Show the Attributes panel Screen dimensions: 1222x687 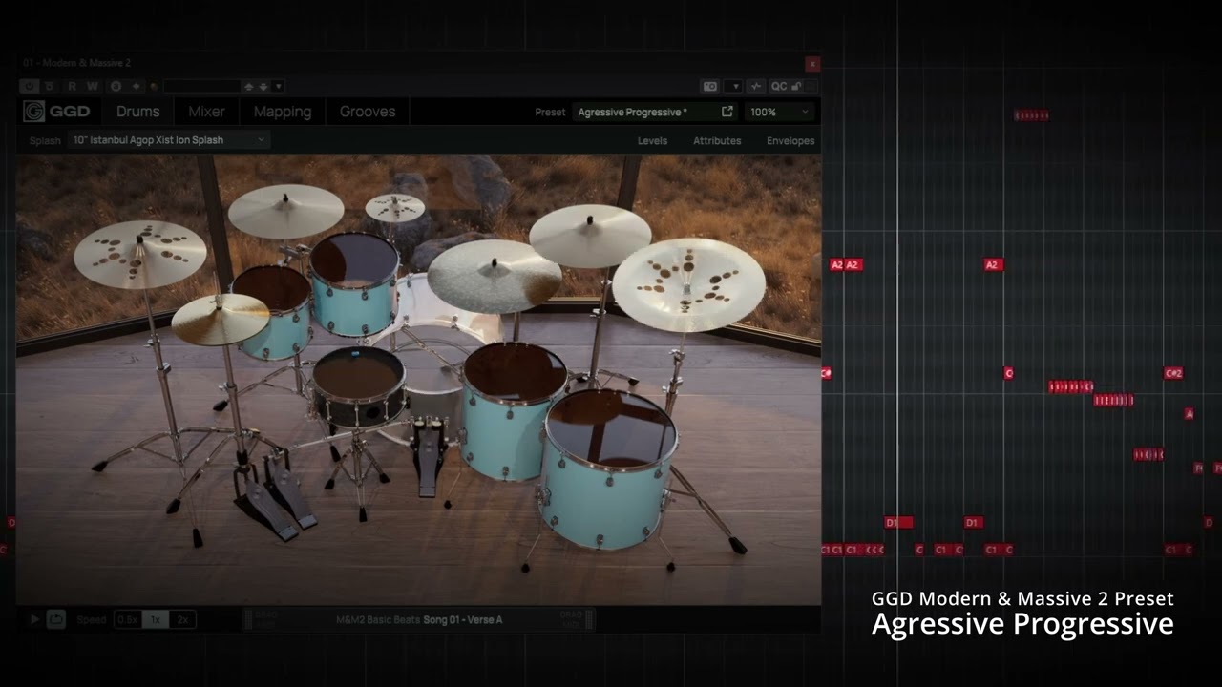tap(717, 140)
